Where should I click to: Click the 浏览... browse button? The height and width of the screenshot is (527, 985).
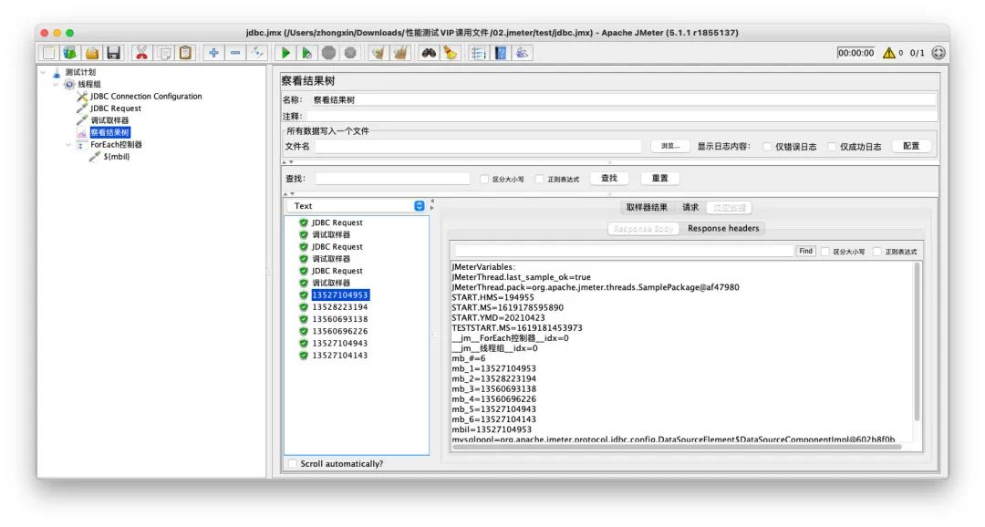[x=670, y=147]
